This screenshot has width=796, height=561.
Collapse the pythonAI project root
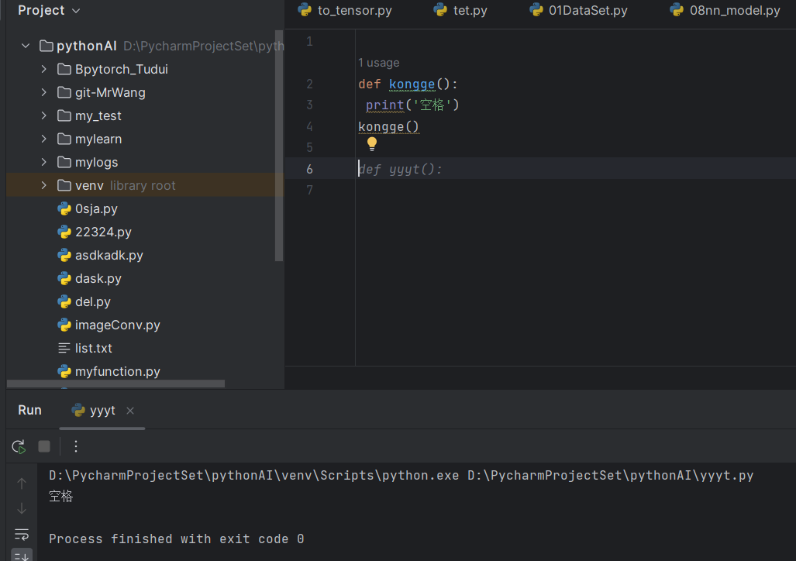26,46
